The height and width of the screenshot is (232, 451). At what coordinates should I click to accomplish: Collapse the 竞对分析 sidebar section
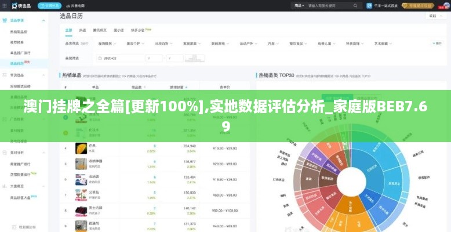pos(43,153)
